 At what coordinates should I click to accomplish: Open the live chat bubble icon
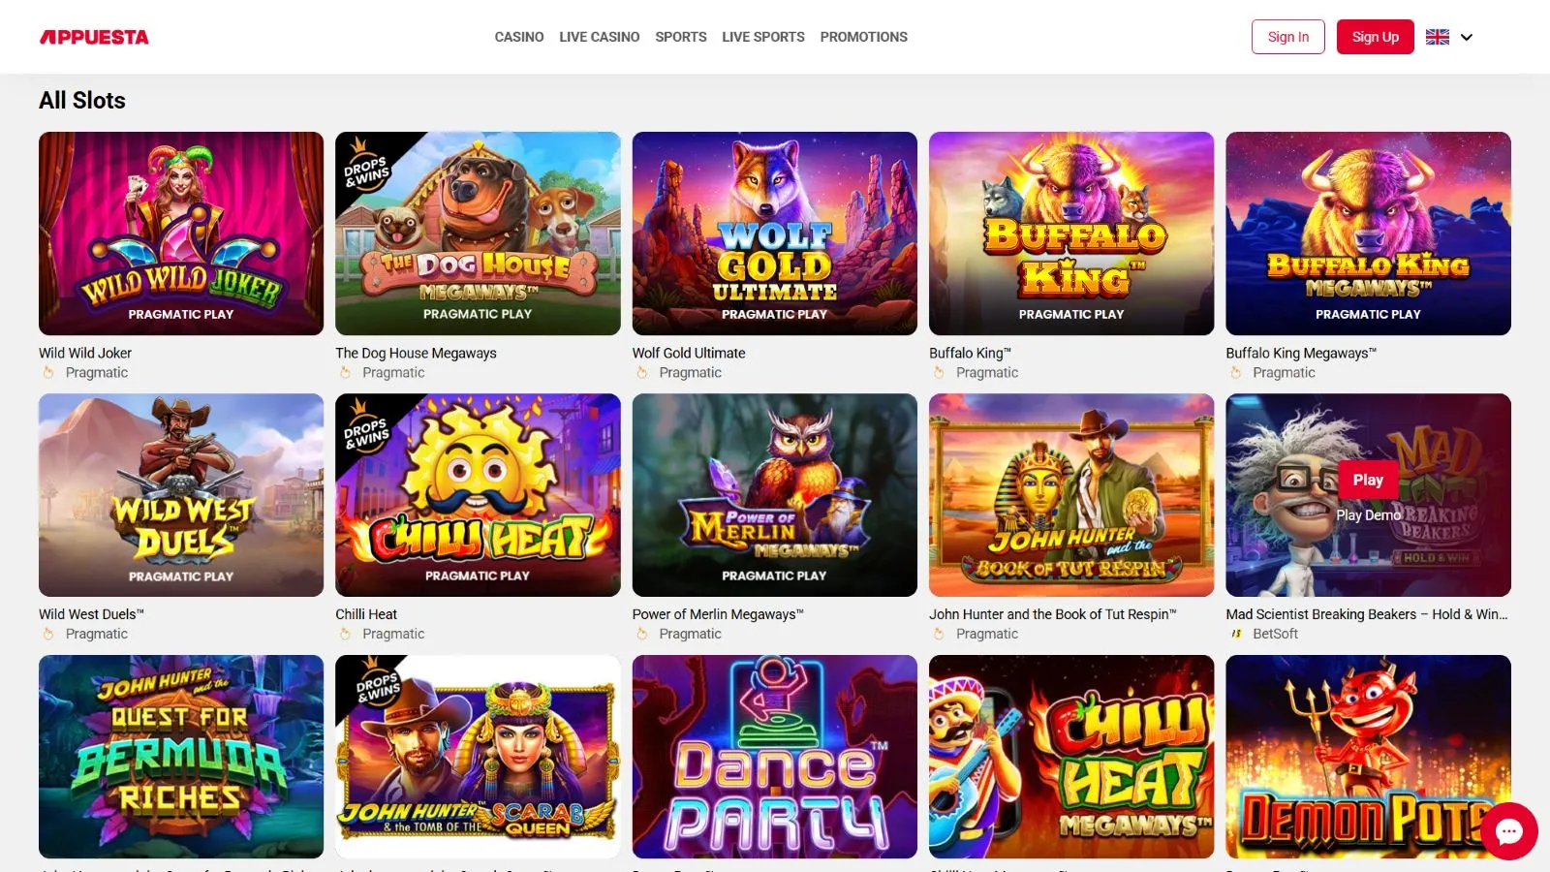click(1508, 830)
